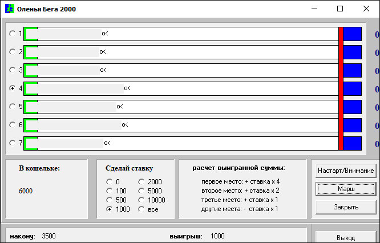Click the gray progress trail in lane 6
The height and width of the screenshot is (243, 380).
[x=79, y=125]
